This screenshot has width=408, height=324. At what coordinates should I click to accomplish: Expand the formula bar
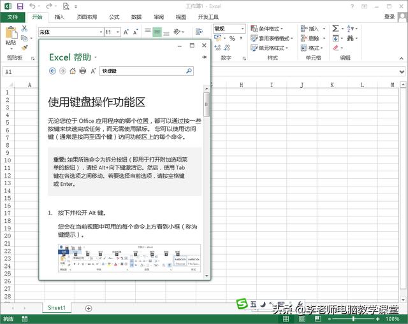point(402,71)
